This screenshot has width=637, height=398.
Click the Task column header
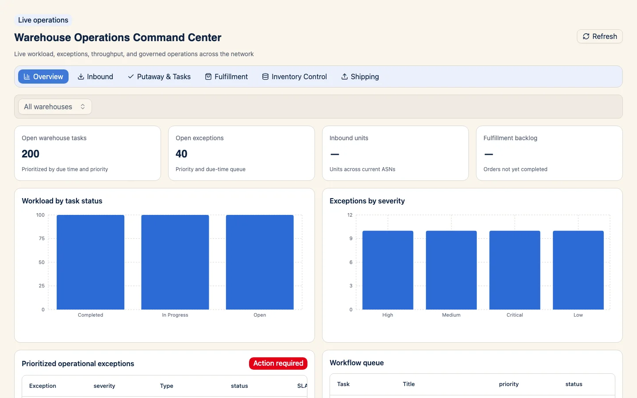[x=343, y=384]
